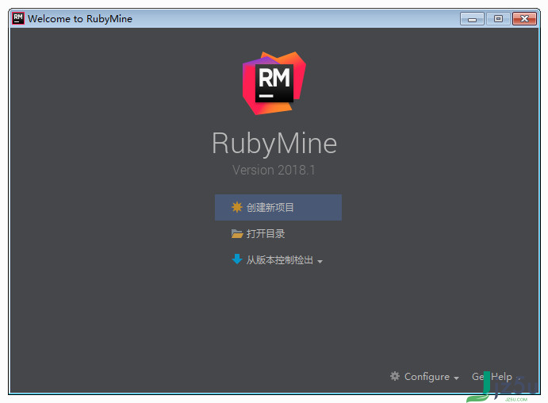Click the large RubyMine RM logo
548x403 pixels.
[274, 83]
